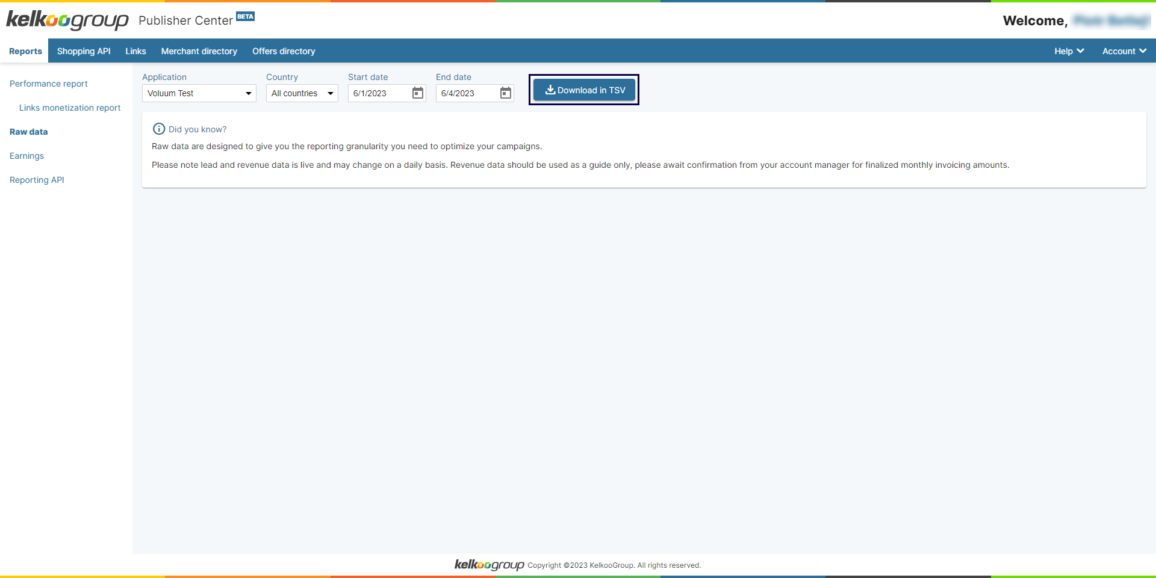The width and height of the screenshot is (1156, 578).
Task: Click into the Start date input field
Action: point(379,93)
